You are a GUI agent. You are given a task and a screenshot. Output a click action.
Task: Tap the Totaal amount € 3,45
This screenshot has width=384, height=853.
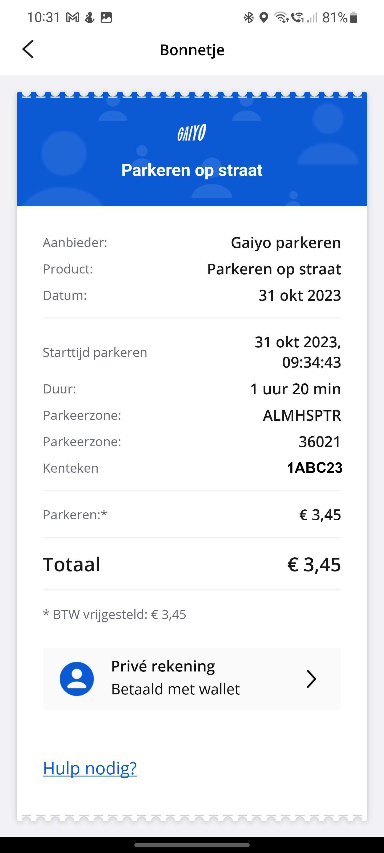[x=314, y=565]
